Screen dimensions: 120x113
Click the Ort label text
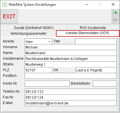(56, 70)
